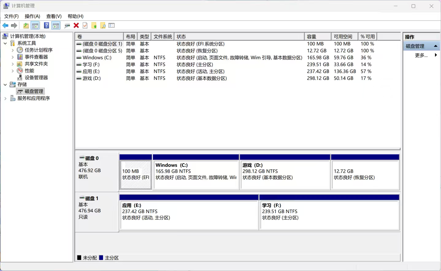Screen dimensions: 441x271
Task: Select the 游戏 (D:) 298.12 GB partition block
Action: pyautogui.click(x=285, y=172)
